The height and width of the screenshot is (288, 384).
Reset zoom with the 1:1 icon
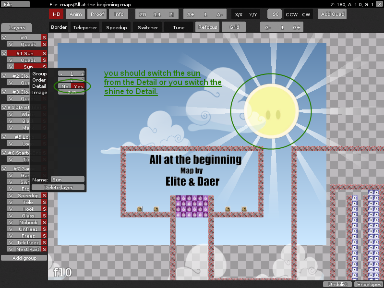156,14
